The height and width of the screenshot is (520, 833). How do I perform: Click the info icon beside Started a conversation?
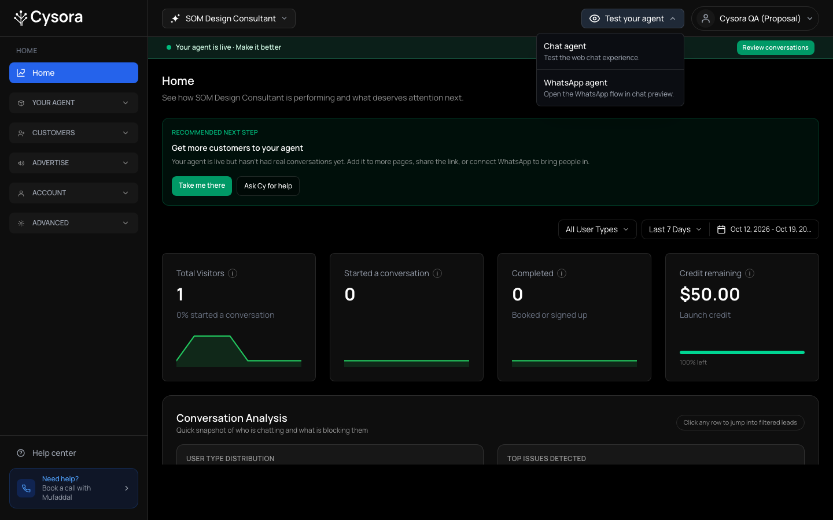coord(437,273)
